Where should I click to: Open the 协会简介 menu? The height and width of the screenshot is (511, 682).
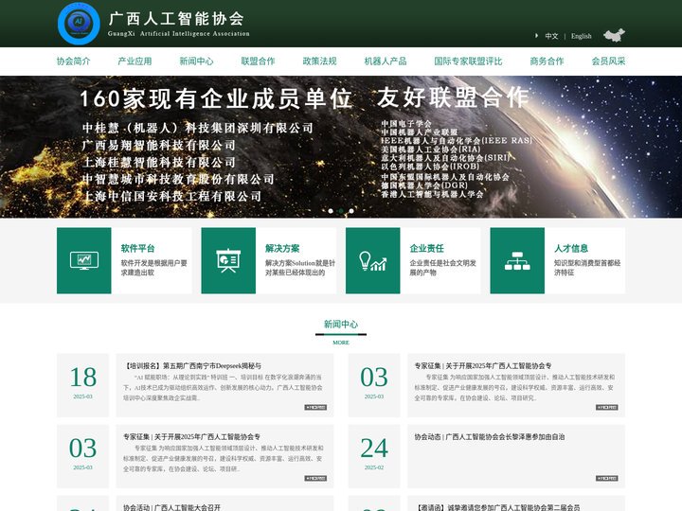coord(74,62)
